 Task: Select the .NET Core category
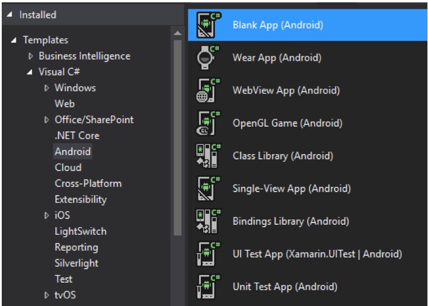(77, 135)
